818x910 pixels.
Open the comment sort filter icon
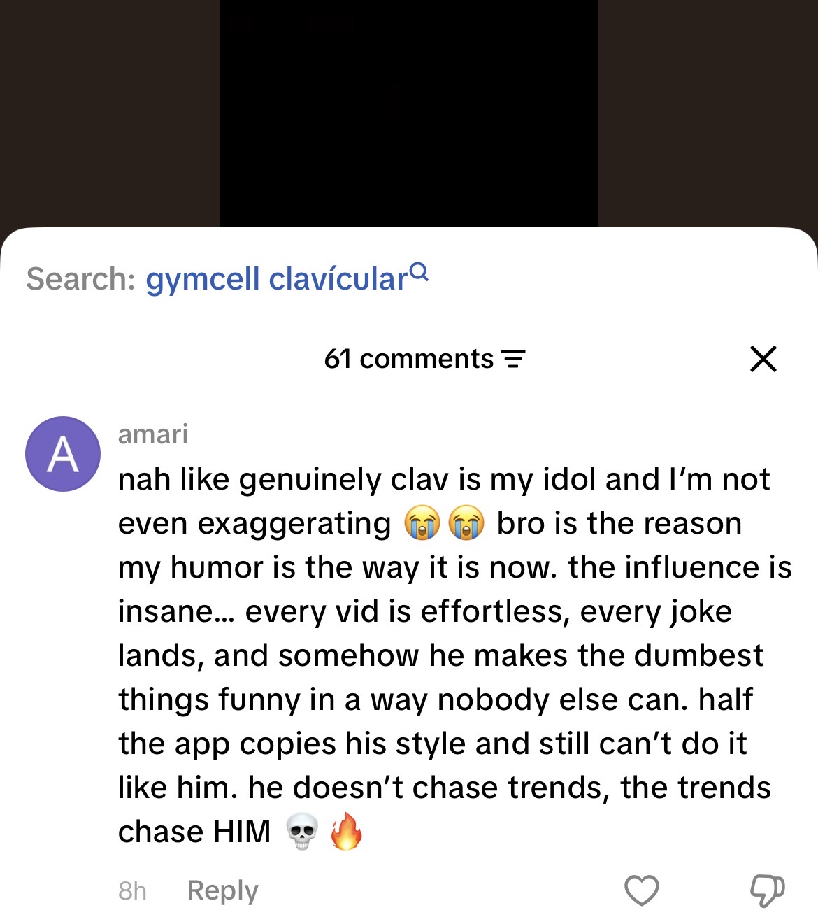(x=514, y=359)
